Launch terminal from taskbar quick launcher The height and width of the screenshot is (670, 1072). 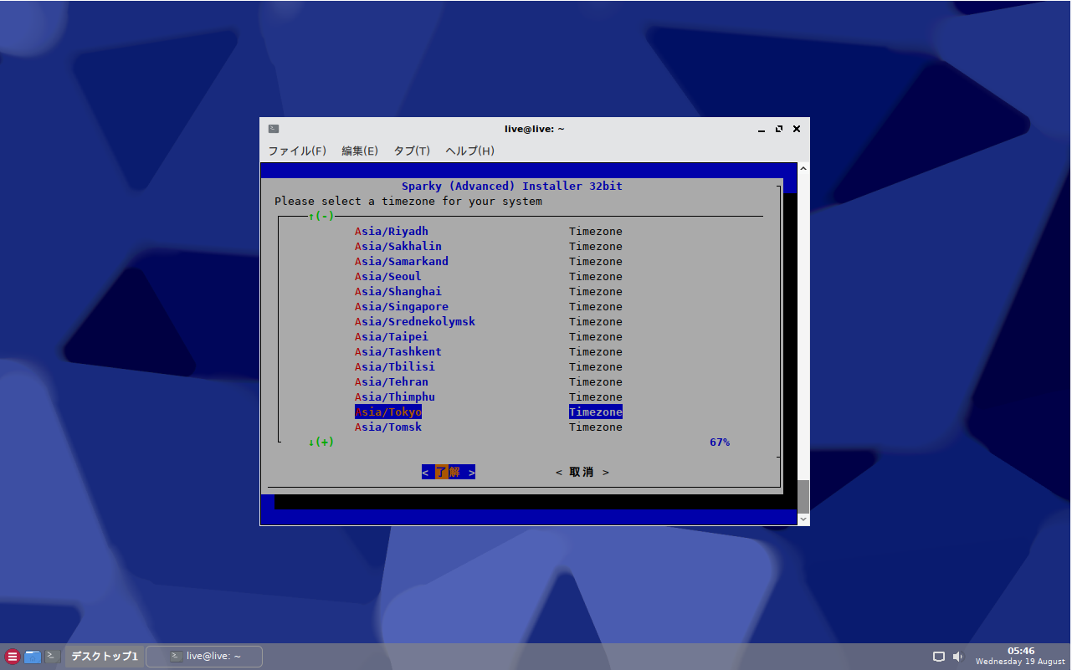(x=53, y=657)
